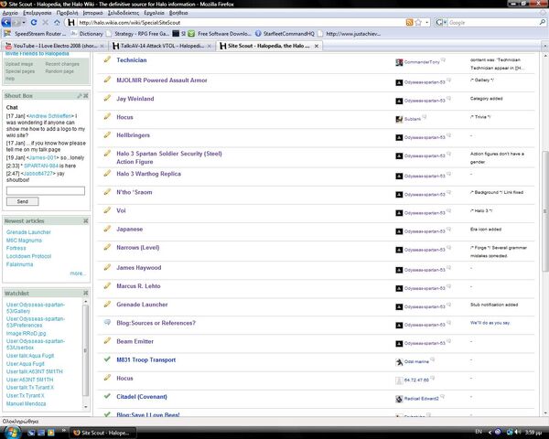Open the bookmark star dropdown arrow

point(426,22)
